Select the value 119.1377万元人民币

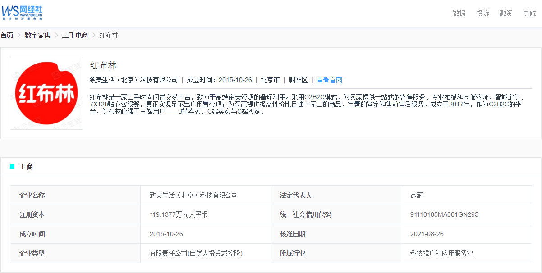click(x=206, y=214)
